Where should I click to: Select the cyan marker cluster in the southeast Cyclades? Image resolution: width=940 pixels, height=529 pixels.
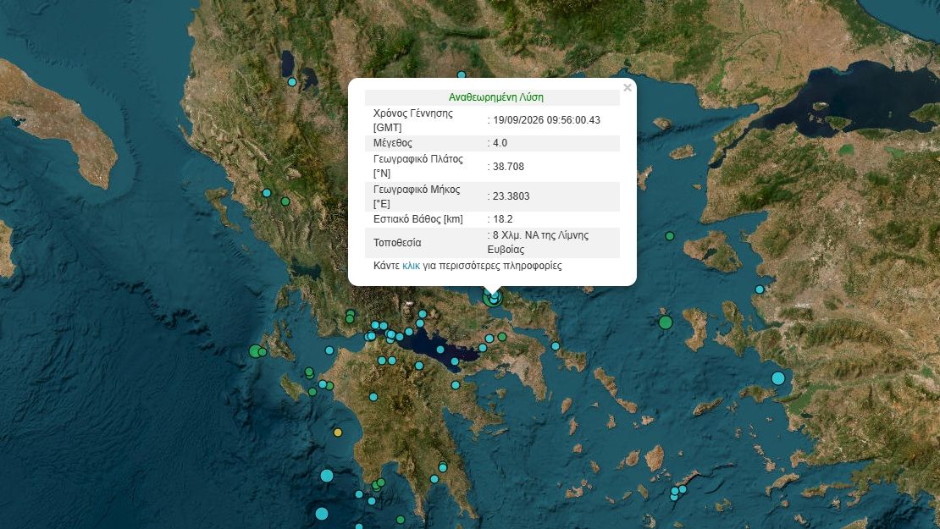point(678,492)
